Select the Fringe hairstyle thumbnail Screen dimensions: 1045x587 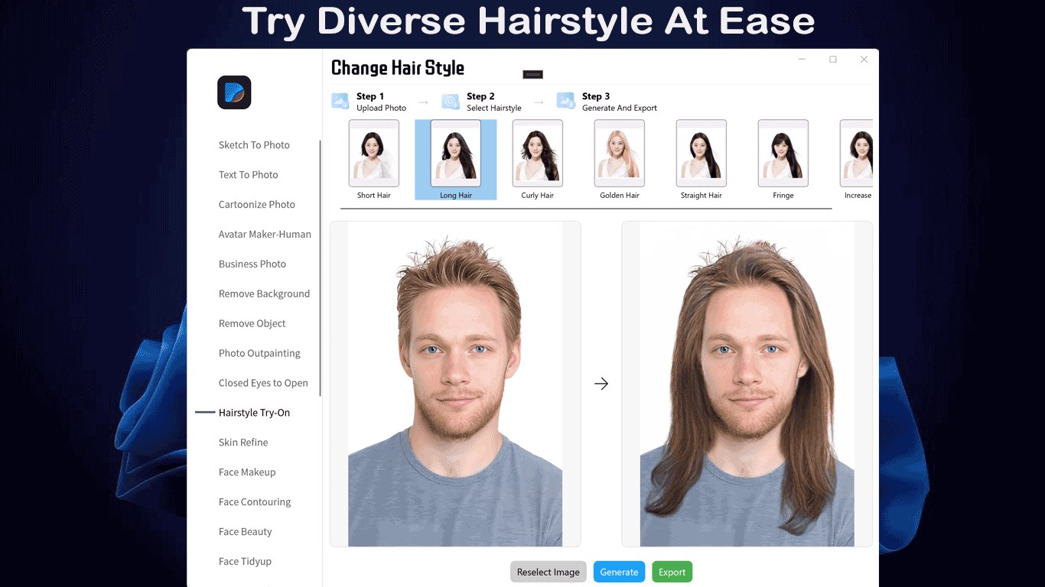tap(783, 154)
